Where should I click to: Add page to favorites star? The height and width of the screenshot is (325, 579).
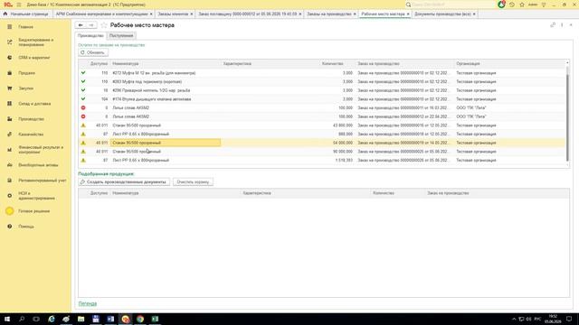click(x=104, y=25)
